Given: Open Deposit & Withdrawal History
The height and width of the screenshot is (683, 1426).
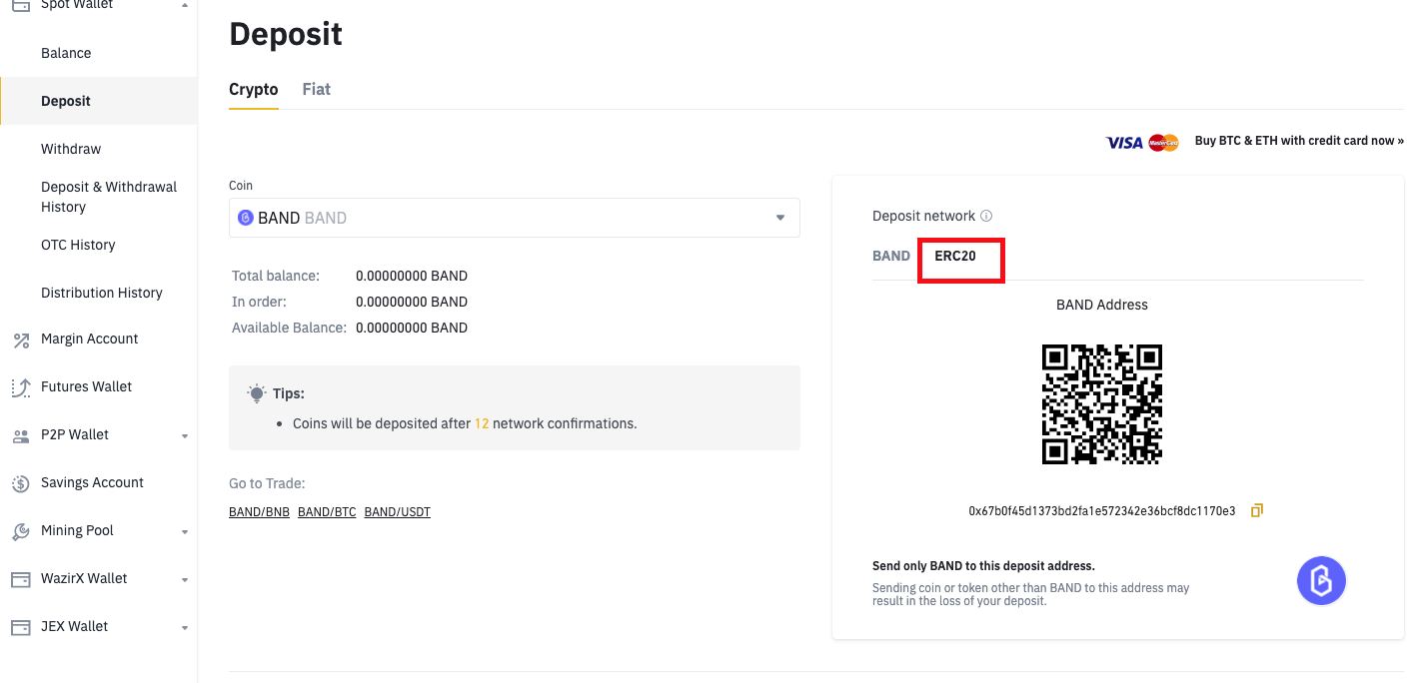Looking at the screenshot, I should [109, 197].
